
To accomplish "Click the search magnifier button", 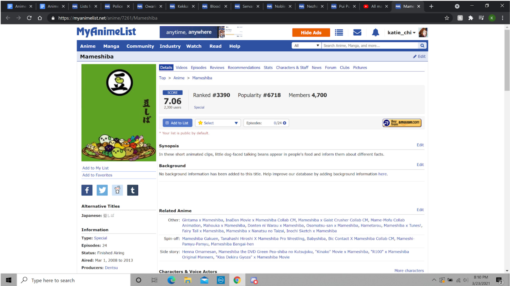I will [422, 46].
